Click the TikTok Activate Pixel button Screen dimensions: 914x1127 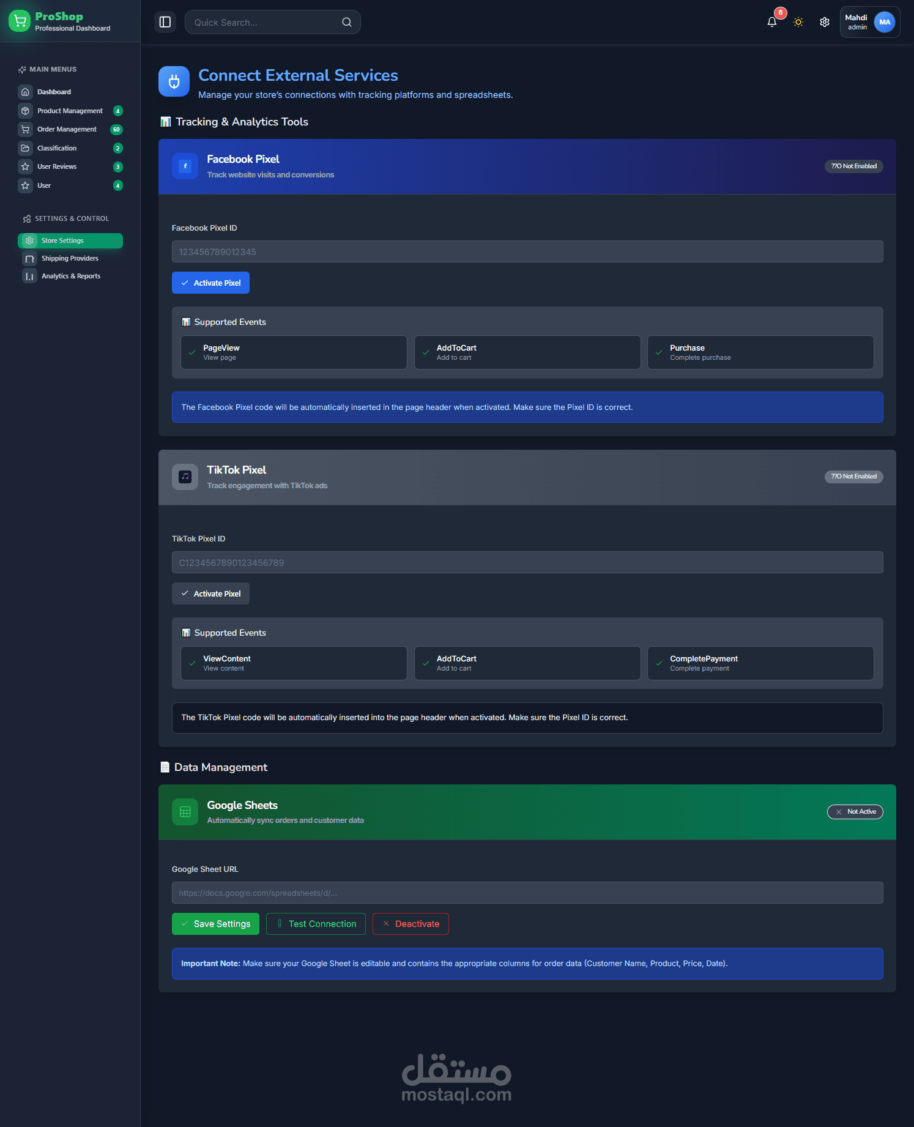point(210,593)
